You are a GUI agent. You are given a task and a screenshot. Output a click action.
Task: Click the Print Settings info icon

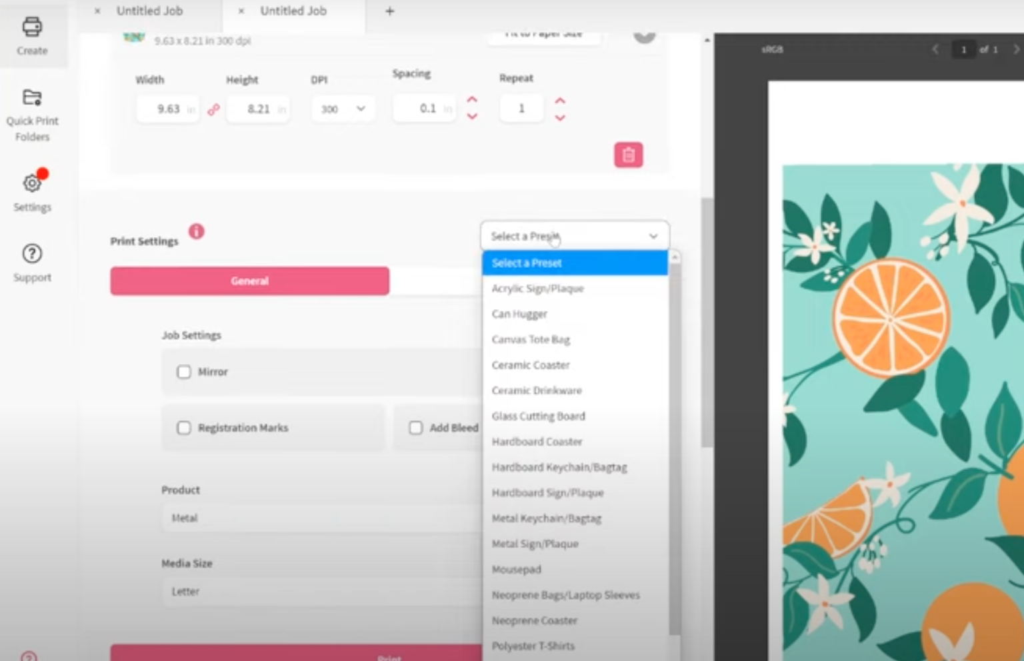pos(195,231)
